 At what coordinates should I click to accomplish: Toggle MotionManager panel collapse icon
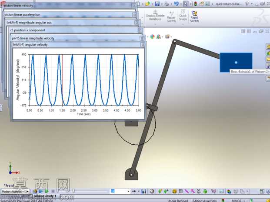(x=268, y=191)
